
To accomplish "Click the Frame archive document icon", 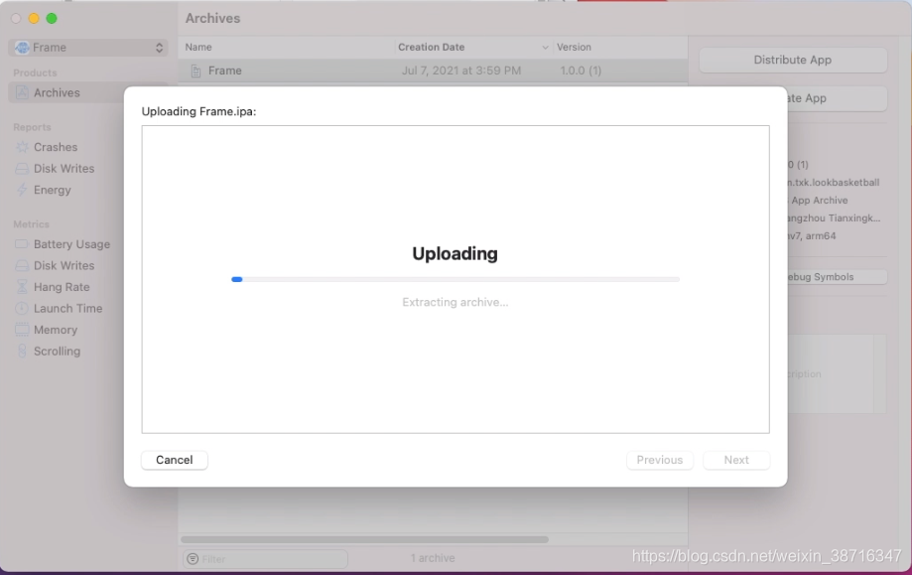I will point(196,71).
